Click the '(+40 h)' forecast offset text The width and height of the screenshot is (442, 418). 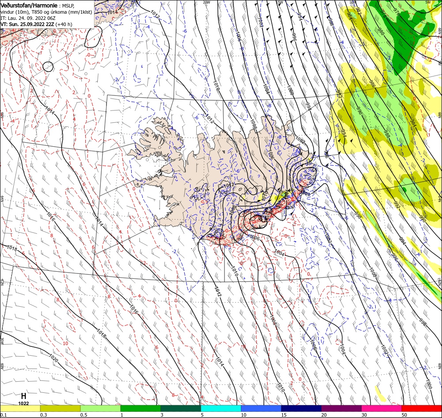64,24
